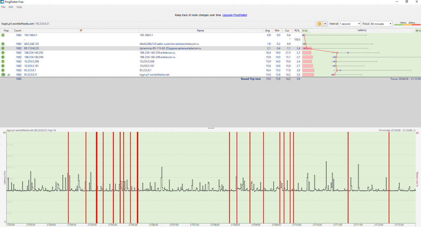Image resolution: width=421 pixels, height=227 pixels.
Task: Open the Focus dropdown set to 60 minutes
Action: 382,24
